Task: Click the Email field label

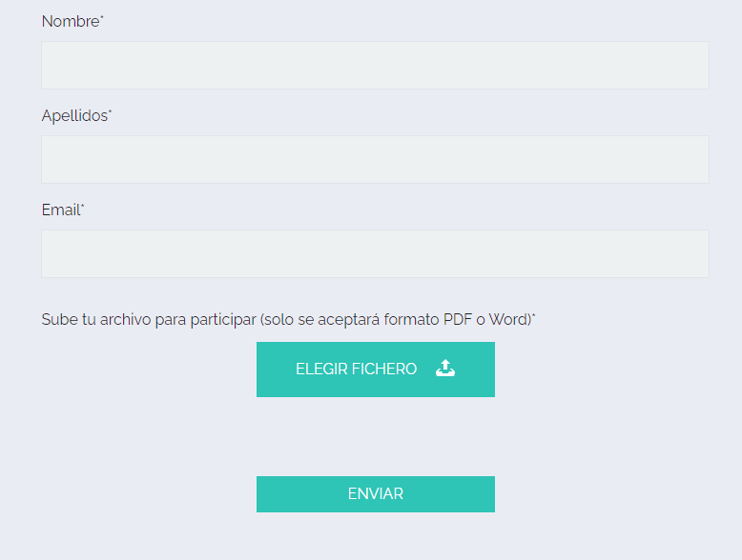Action: pyautogui.click(x=61, y=210)
